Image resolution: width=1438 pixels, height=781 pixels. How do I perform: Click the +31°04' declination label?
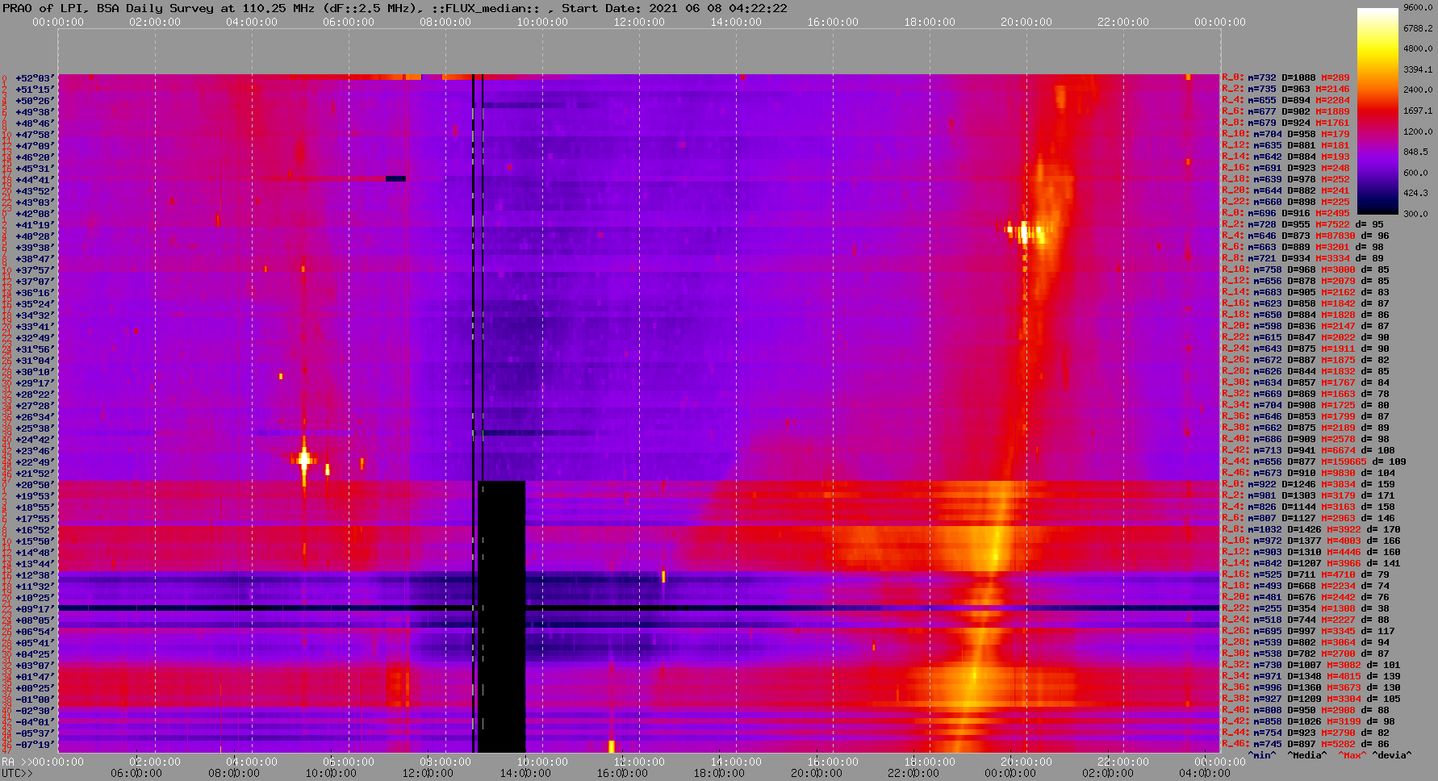point(35,361)
